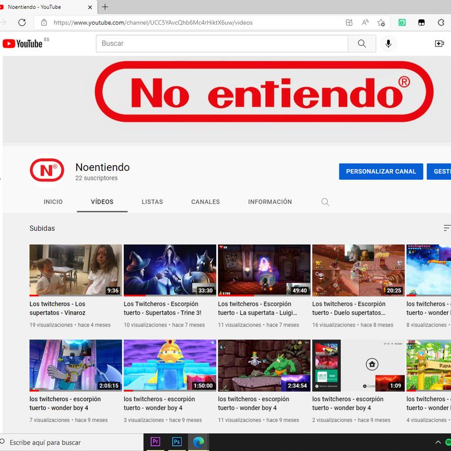451x451 pixels.
Task: Open wonder boy 4 title with 2 visualizaciones
Action: point(348,403)
